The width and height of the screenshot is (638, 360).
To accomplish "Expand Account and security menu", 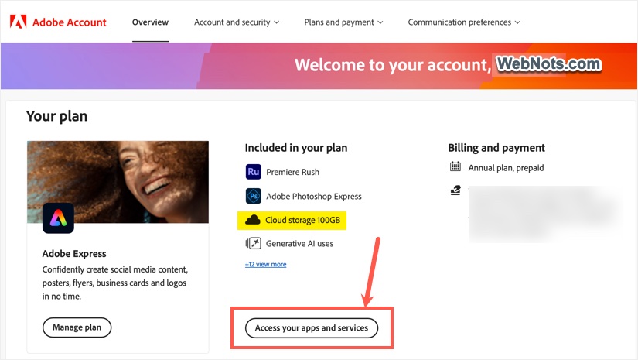I will (237, 22).
